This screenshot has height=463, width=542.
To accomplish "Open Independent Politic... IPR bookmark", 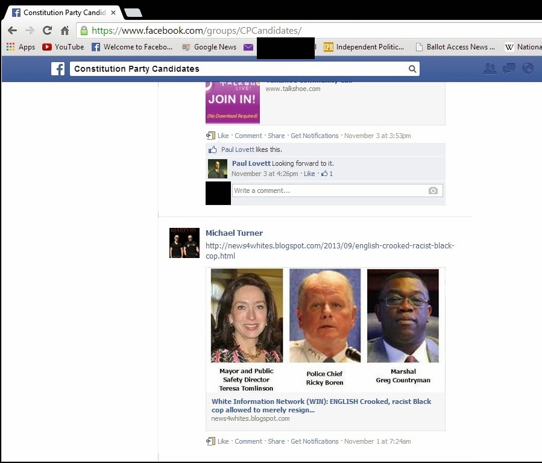I will (x=364, y=47).
